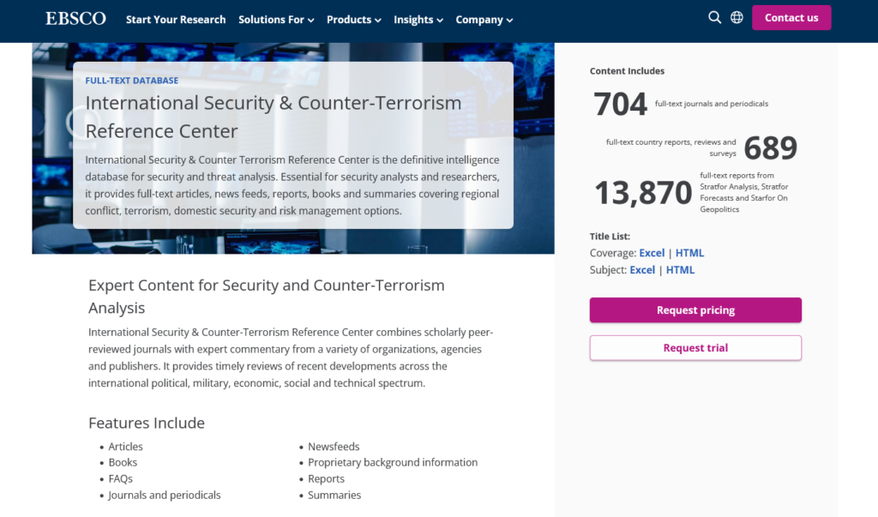Download the Subject title list in Excel
The height and width of the screenshot is (517, 878).
click(x=642, y=270)
